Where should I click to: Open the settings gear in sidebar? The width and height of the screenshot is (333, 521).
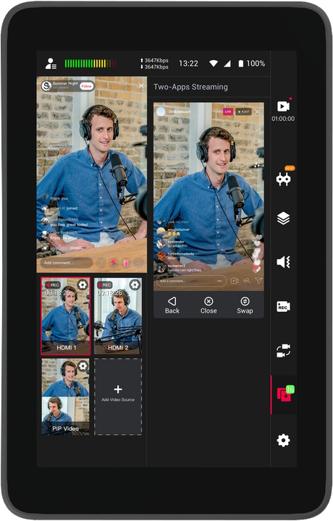[x=283, y=440]
